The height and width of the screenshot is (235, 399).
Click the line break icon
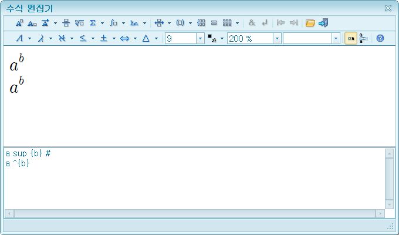pyautogui.click(x=265, y=23)
